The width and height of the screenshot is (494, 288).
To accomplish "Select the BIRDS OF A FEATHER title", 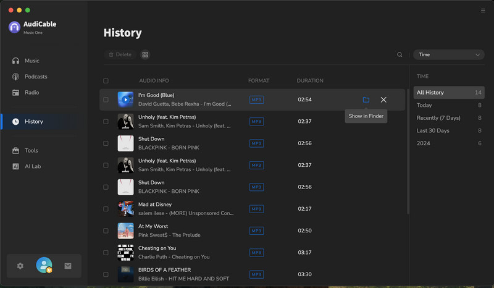I will click(164, 270).
